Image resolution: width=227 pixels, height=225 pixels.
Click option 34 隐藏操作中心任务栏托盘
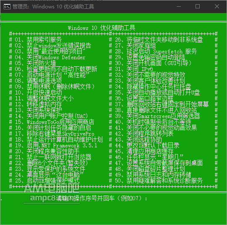click(153, 87)
